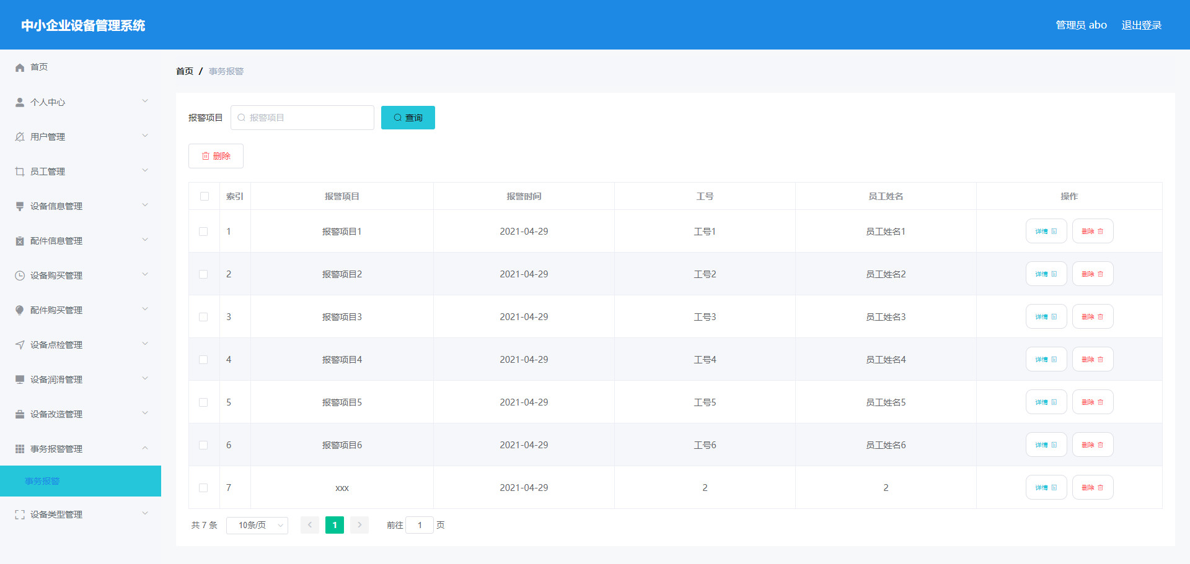The height and width of the screenshot is (564, 1190).
Task: Toggle the select-all checkbox in table header
Action: pyautogui.click(x=205, y=196)
